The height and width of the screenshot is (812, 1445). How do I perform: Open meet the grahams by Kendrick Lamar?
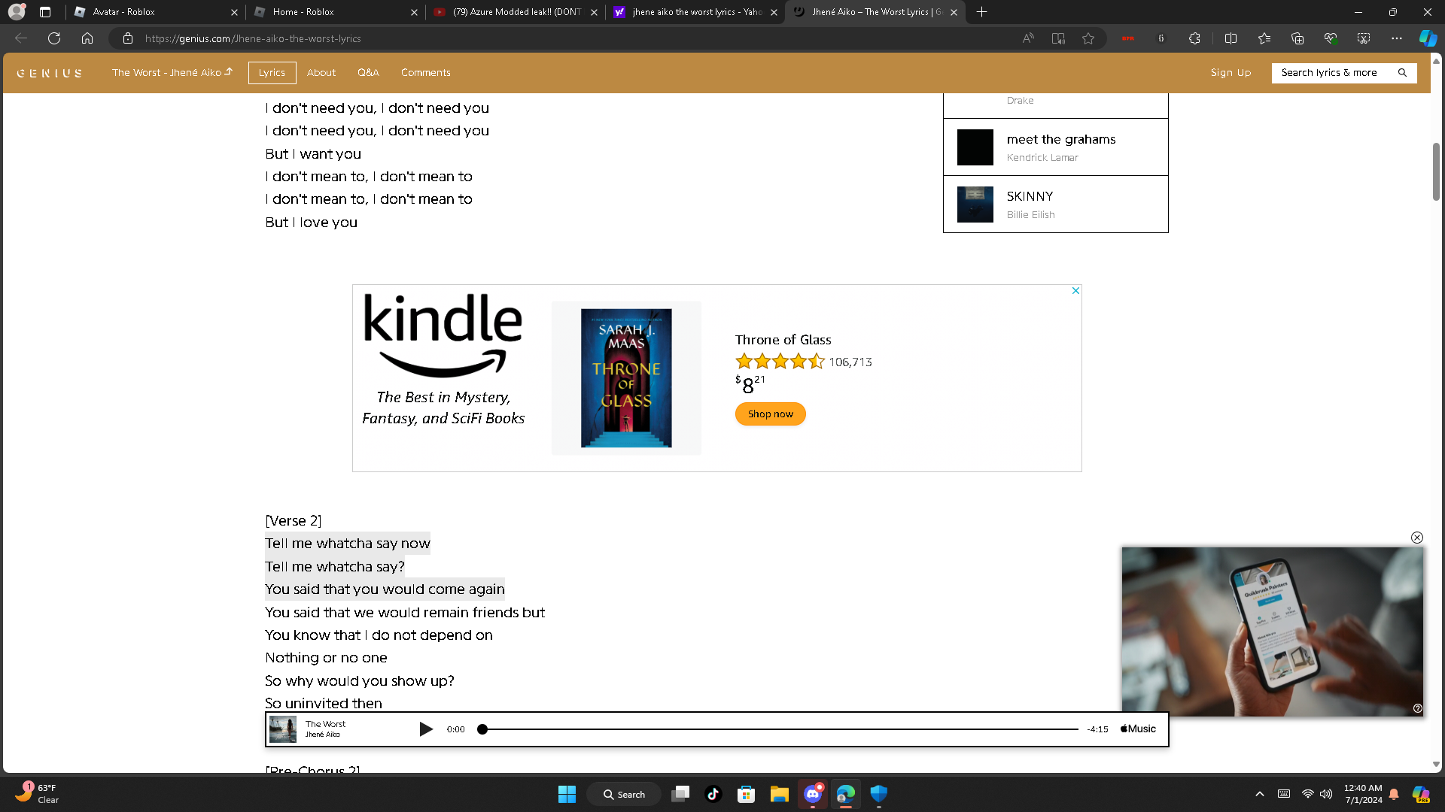[x=1056, y=147]
